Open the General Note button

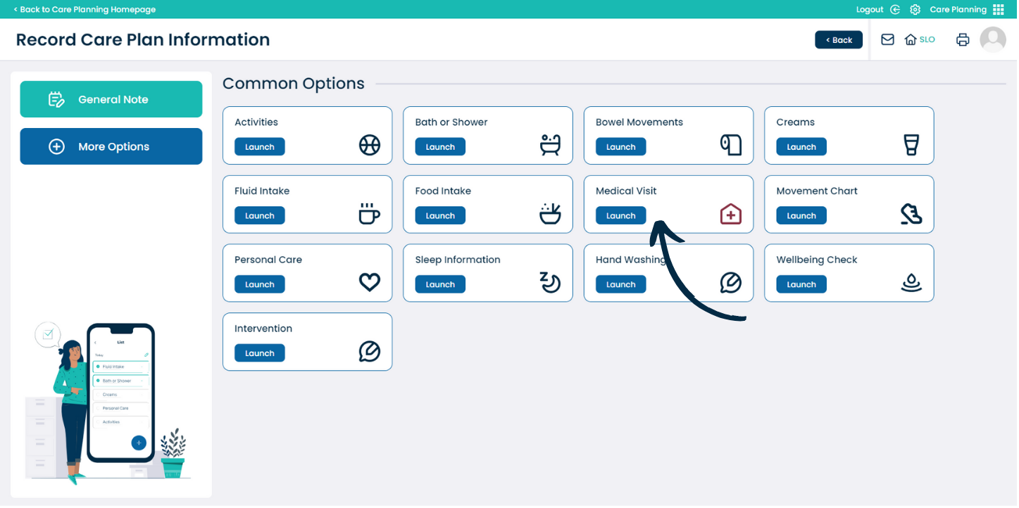pyautogui.click(x=111, y=99)
